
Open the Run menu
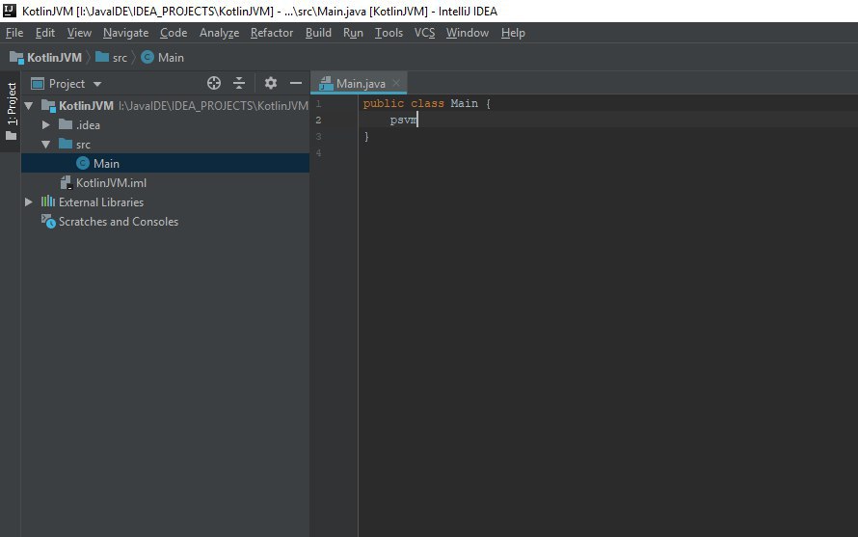tap(353, 33)
